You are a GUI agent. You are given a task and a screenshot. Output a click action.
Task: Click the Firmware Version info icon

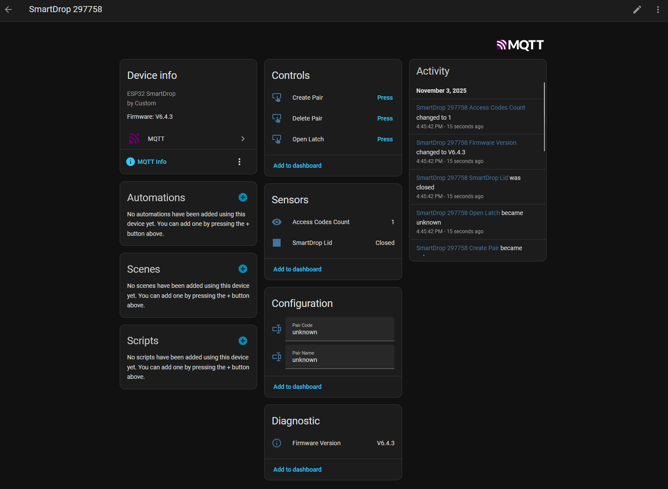pyautogui.click(x=277, y=443)
